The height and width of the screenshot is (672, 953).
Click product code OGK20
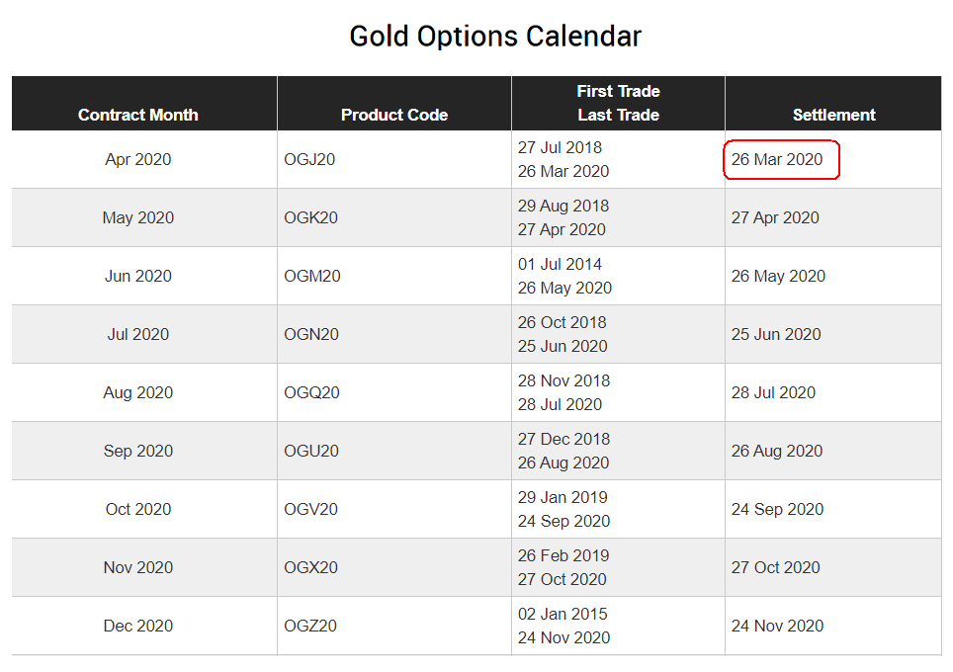coord(310,217)
